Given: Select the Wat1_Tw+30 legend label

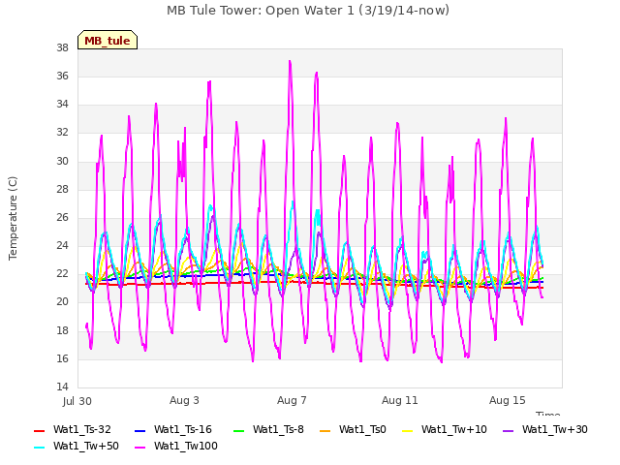Looking at the screenshot, I should (x=555, y=429).
